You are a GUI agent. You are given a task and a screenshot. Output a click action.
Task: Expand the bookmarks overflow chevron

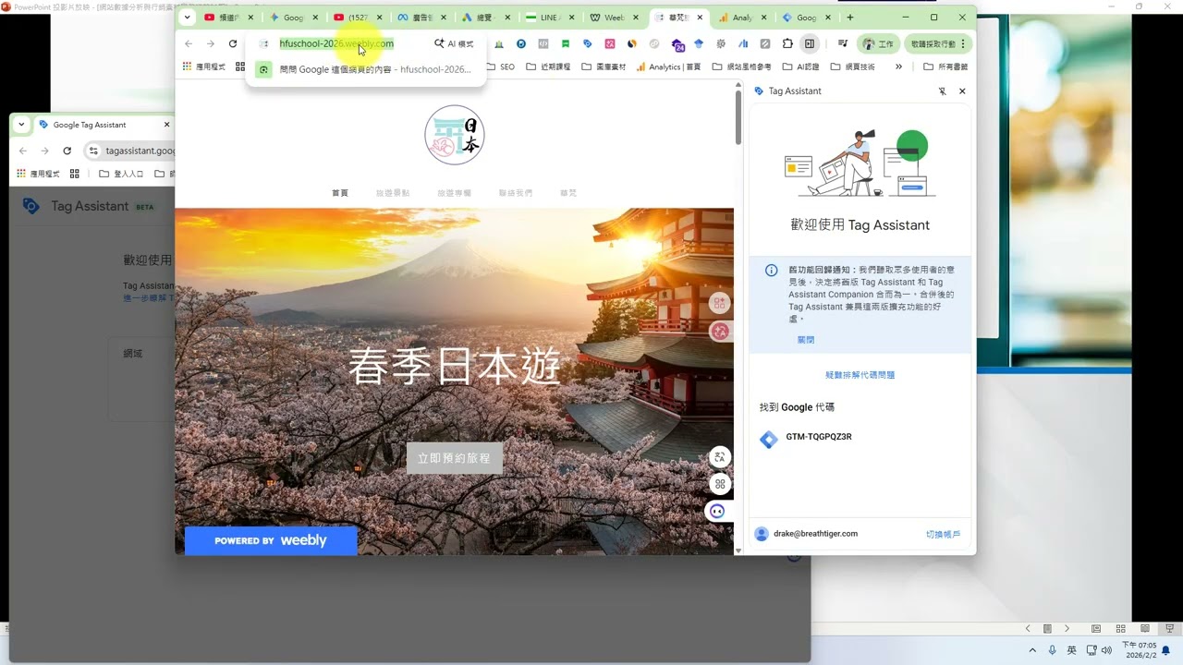pyautogui.click(x=898, y=66)
